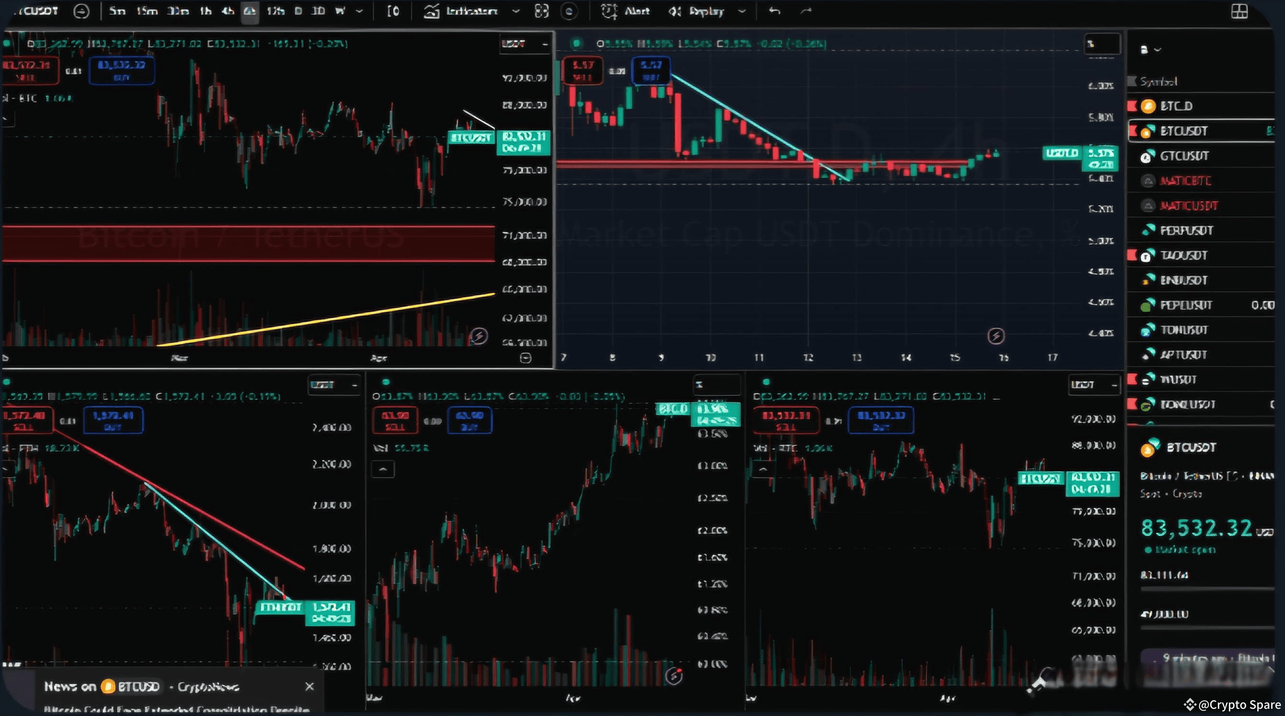1285x716 pixels.
Task: Open the Indicators menu
Action: click(x=461, y=11)
